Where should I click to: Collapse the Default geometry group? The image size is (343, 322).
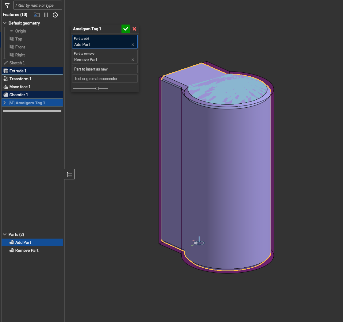click(x=5, y=23)
